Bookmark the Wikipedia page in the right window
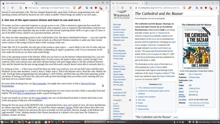 (x=131, y=8)
